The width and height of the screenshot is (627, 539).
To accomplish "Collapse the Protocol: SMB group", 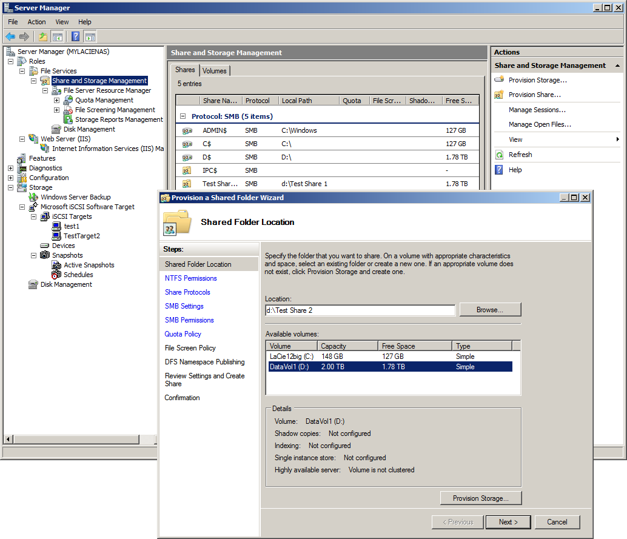I will (x=183, y=116).
